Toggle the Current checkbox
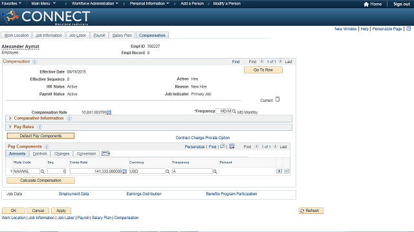414x232 pixels. 278,99
